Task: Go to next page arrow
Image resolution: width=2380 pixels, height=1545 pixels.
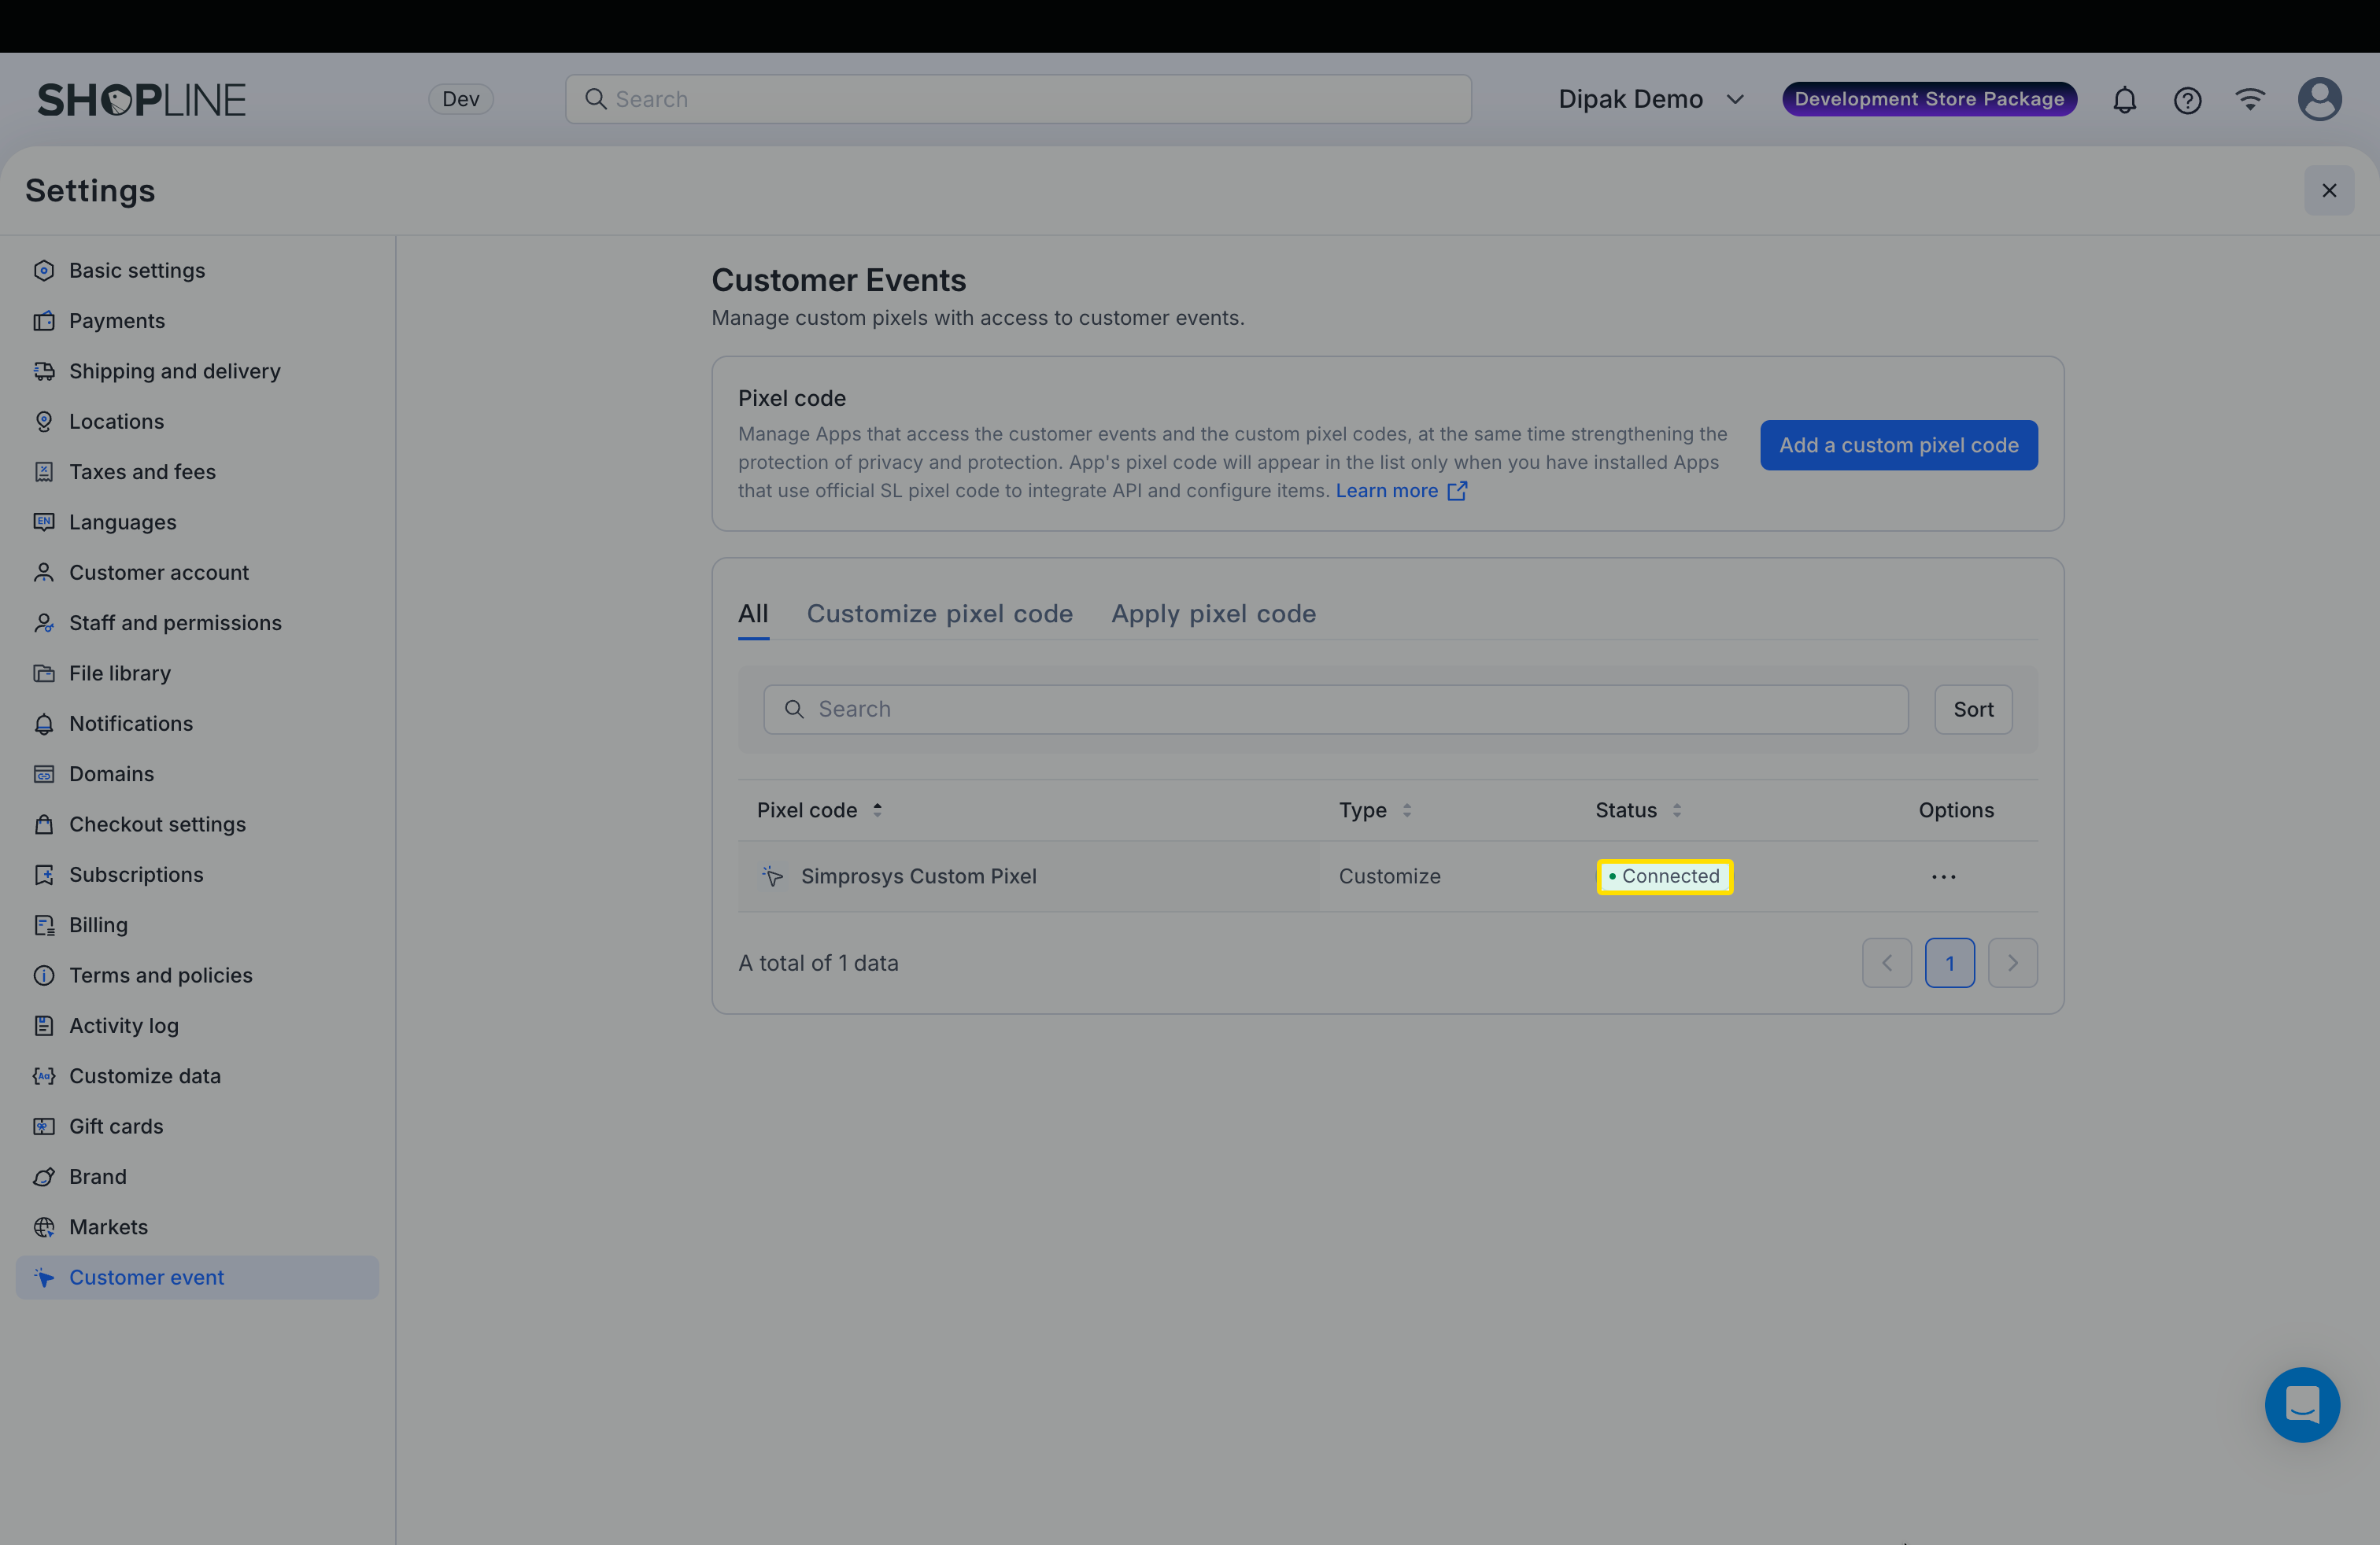Action: pos(2012,964)
